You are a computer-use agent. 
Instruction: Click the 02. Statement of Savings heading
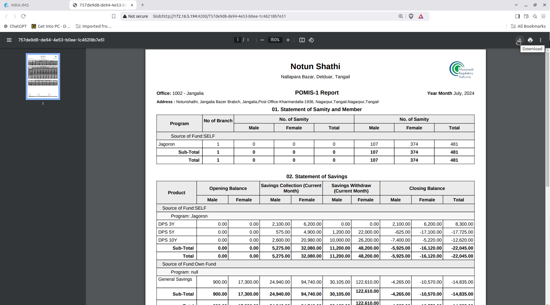[317, 176]
